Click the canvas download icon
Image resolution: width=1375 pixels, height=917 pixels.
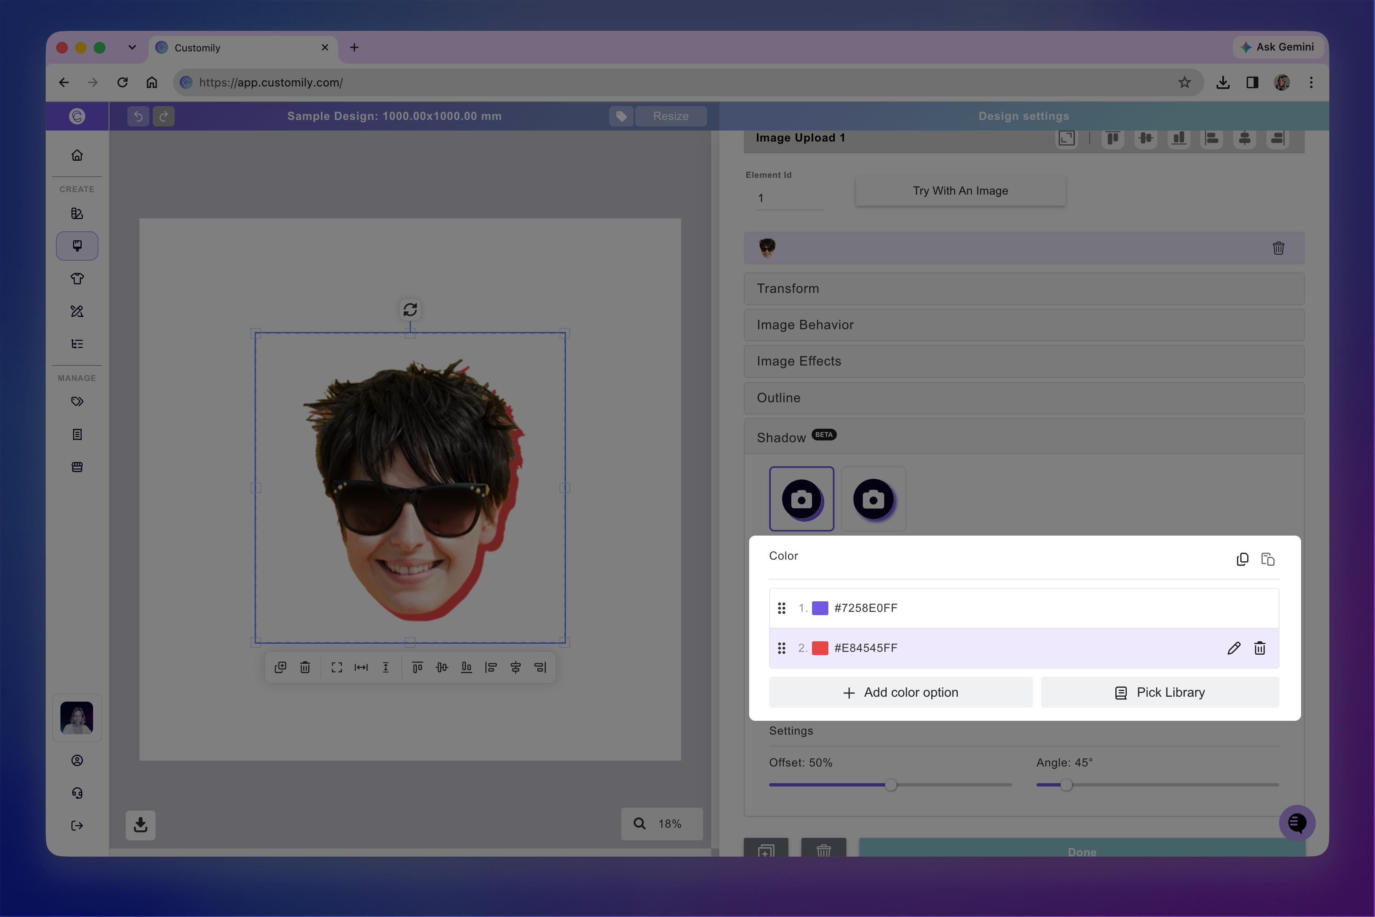pyautogui.click(x=140, y=824)
